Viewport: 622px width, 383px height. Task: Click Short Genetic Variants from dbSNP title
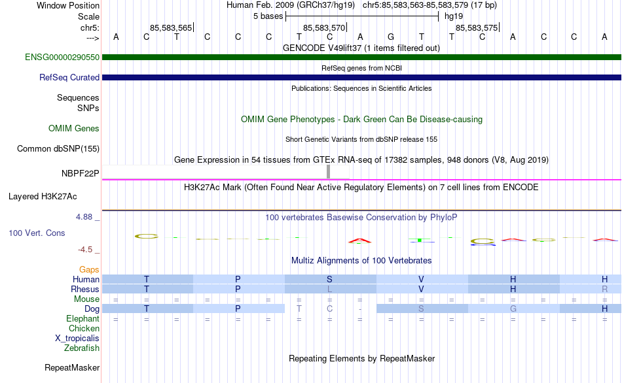(x=361, y=139)
